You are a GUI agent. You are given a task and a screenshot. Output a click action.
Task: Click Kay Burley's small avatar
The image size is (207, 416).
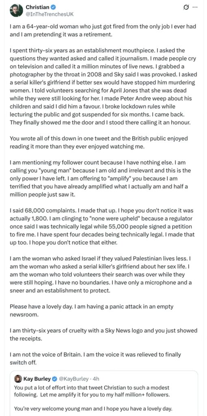(18, 379)
